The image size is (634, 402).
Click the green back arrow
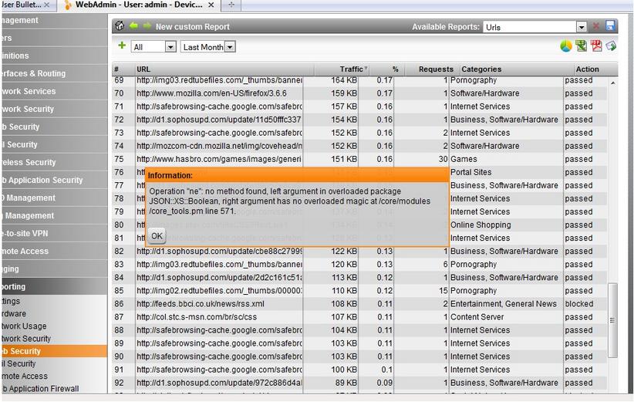[x=133, y=26]
